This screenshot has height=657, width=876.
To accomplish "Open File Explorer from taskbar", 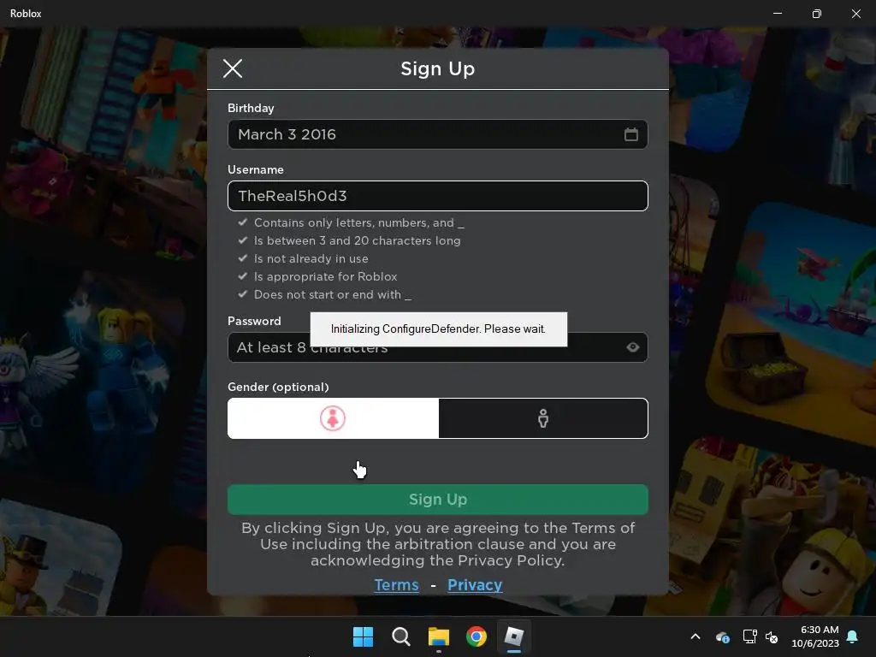I will 439,636.
